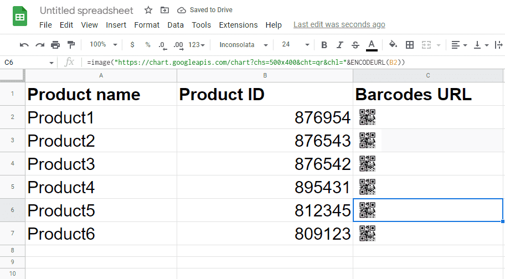Viewport: 505px width, 279px height.
Task: Open the font size 24 dropdown
Action: click(x=295, y=45)
